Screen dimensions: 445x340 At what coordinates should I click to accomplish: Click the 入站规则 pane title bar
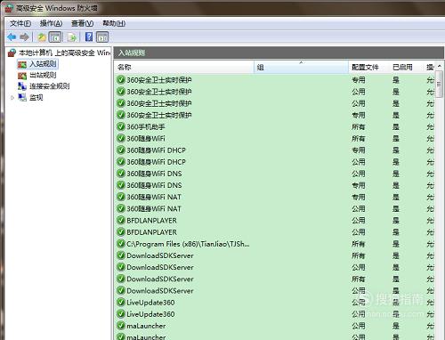(x=279, y=53)
